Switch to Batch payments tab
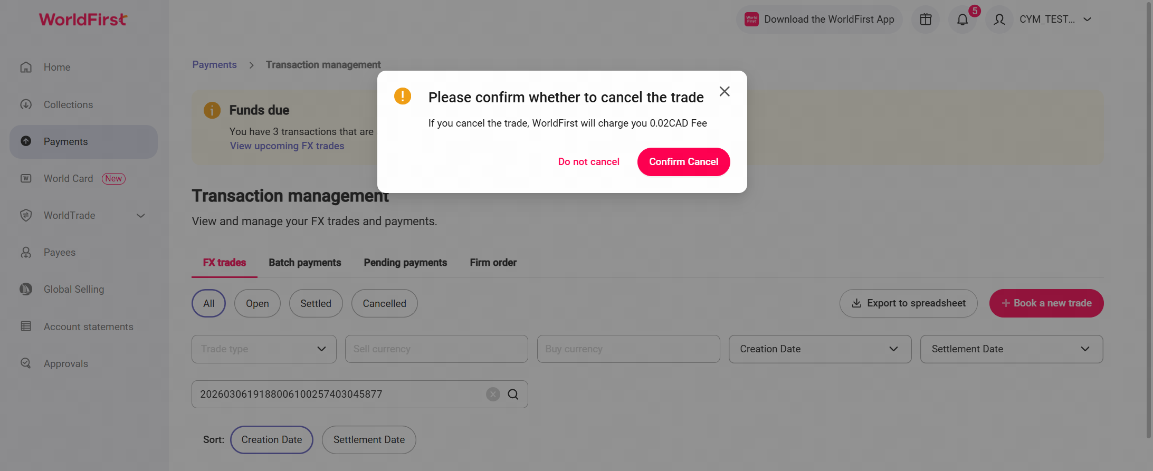Viewport: 1153px width, 471px height. click(304, 263)
